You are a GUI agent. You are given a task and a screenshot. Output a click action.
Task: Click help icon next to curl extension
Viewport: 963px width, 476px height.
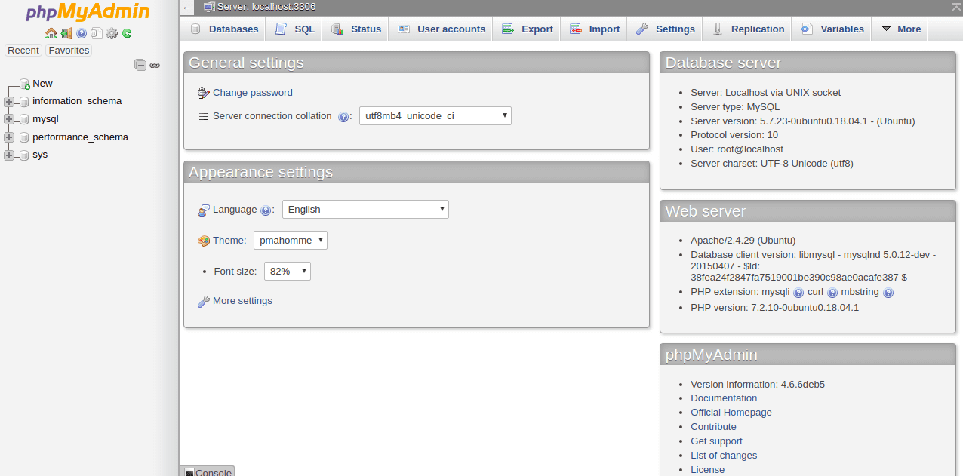[x=832, y=293]
